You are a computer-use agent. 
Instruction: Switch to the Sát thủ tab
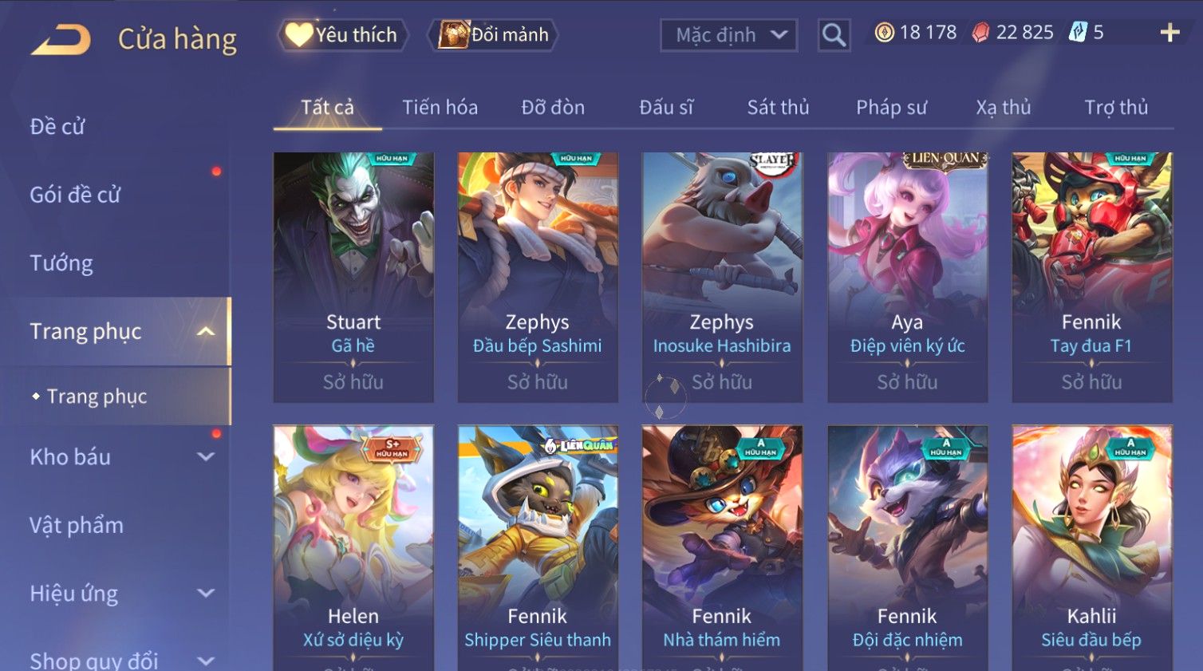[x=778, y=108]
